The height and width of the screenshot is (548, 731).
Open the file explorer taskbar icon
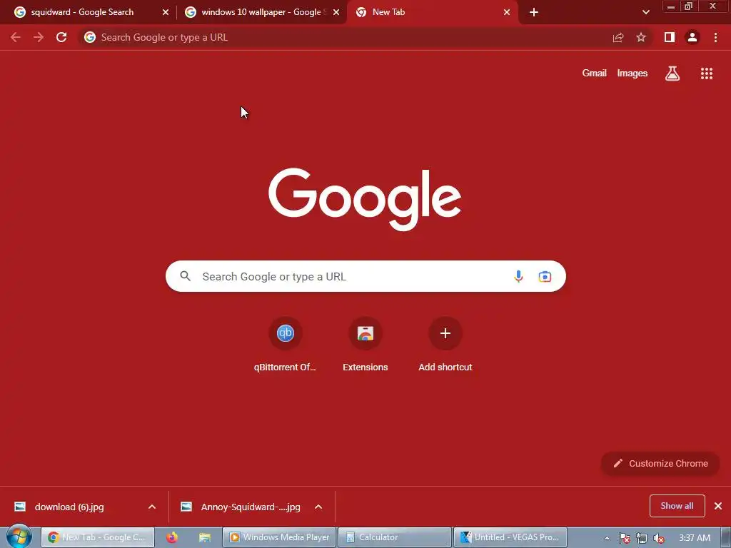205,537
